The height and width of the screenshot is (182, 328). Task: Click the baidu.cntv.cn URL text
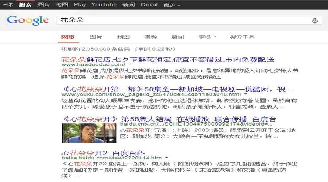coord(196,124)
